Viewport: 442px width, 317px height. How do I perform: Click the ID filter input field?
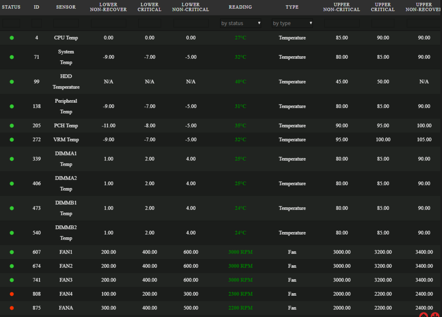tap(37, 23)
